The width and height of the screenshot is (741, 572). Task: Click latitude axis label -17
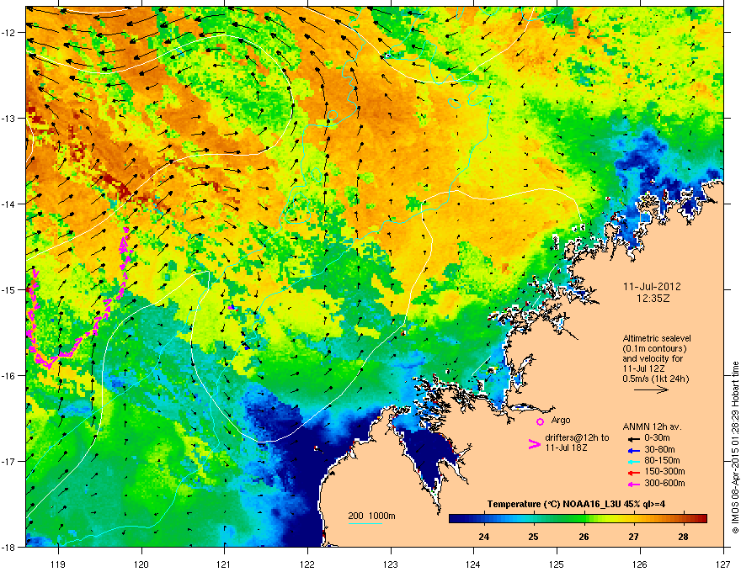(x=9, y=461)
